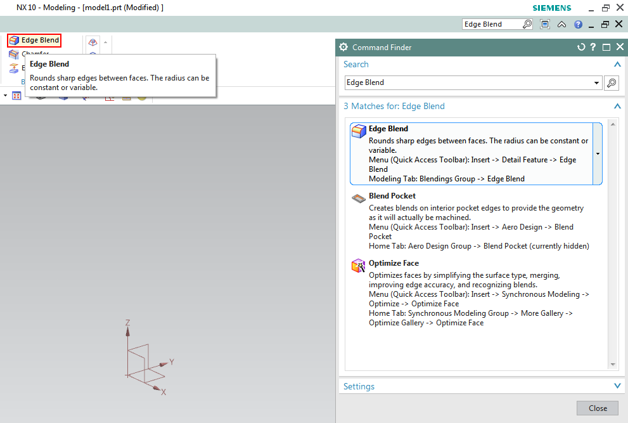Screen dimensions: 628x423
Task: Run search with the Find Command button
Action: click(612, 83)
